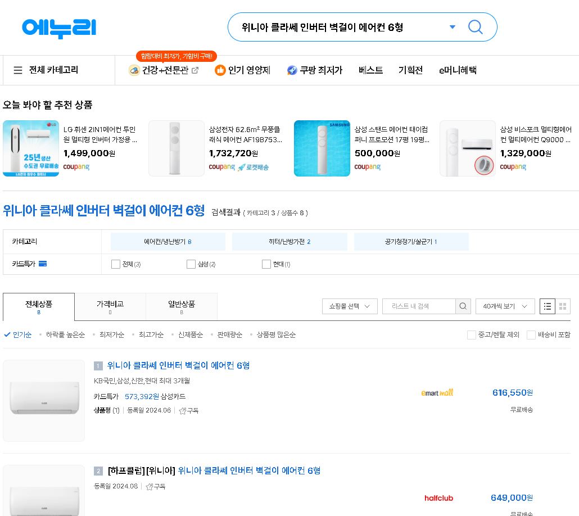Open the 쇼핑몰 선택 dropdown

pyautogui.click(x=350, y=306)
